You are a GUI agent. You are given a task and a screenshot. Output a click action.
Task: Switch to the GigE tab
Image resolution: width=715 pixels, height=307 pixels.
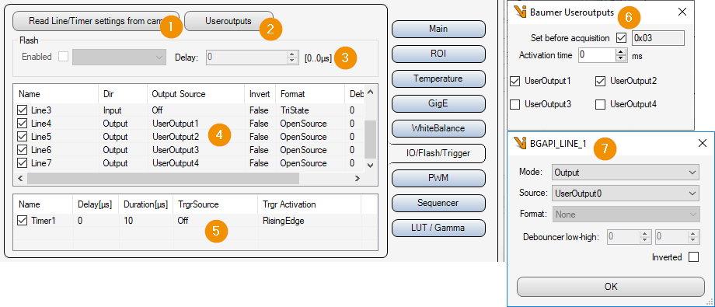tap(438, 103)
